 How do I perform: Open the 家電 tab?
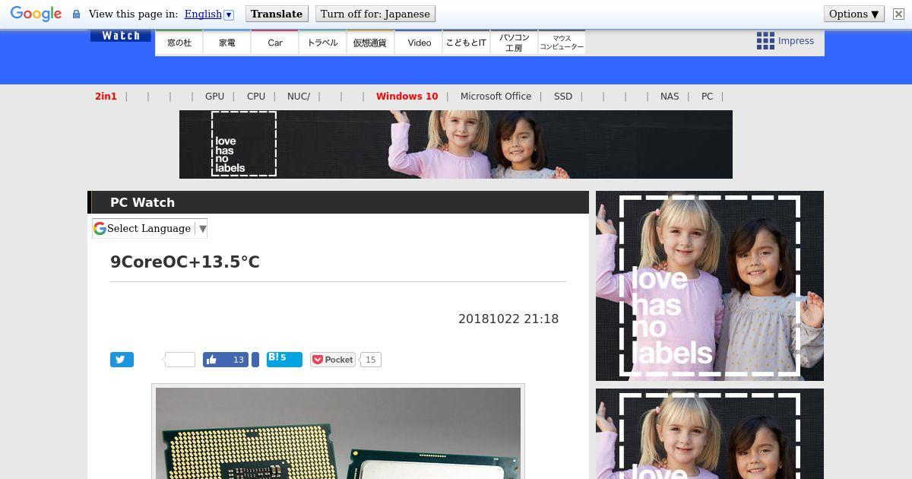tap(227, 43)
